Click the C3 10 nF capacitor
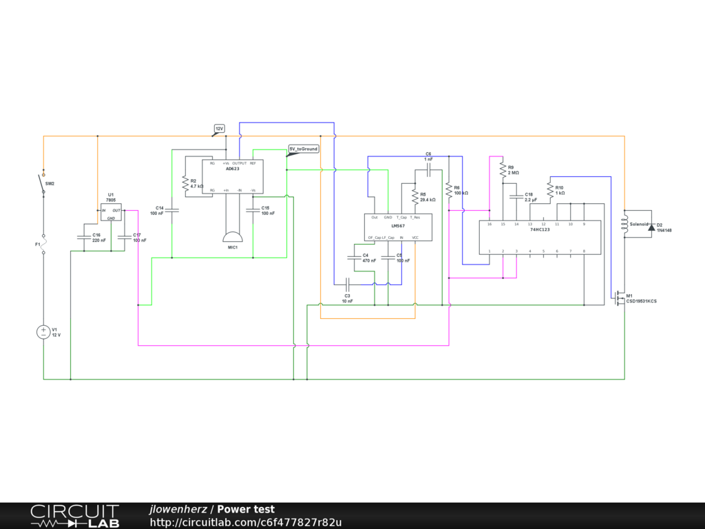Screen dimensions: 705x529 (348, 284)
